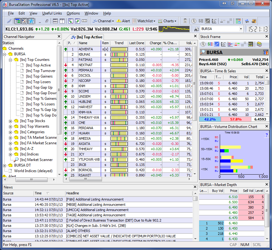Open the Window menu
Screen dimensions: 272x250
[91, 13]
